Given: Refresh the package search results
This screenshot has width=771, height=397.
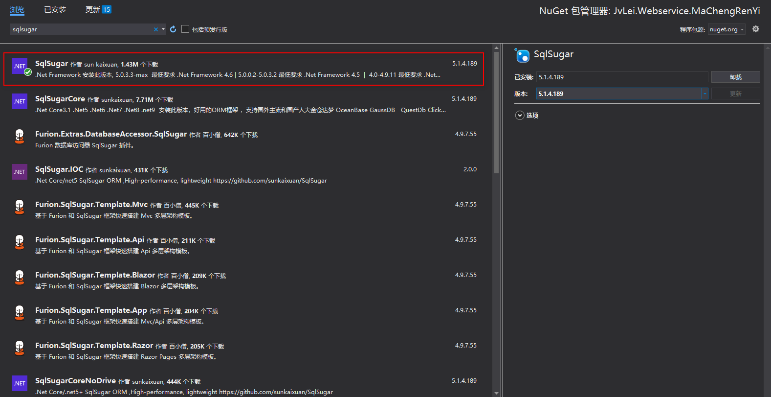Looking at the screenshot, I should tap(173, 29).
